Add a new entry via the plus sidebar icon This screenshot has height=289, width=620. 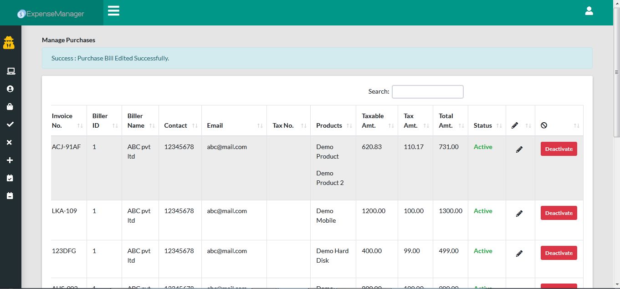[10, 160]
